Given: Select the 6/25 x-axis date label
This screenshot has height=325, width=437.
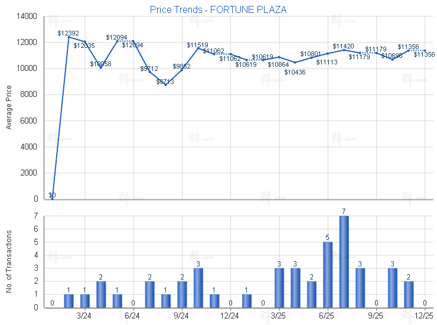Looking at the screenshot, I should coord(327,316).
